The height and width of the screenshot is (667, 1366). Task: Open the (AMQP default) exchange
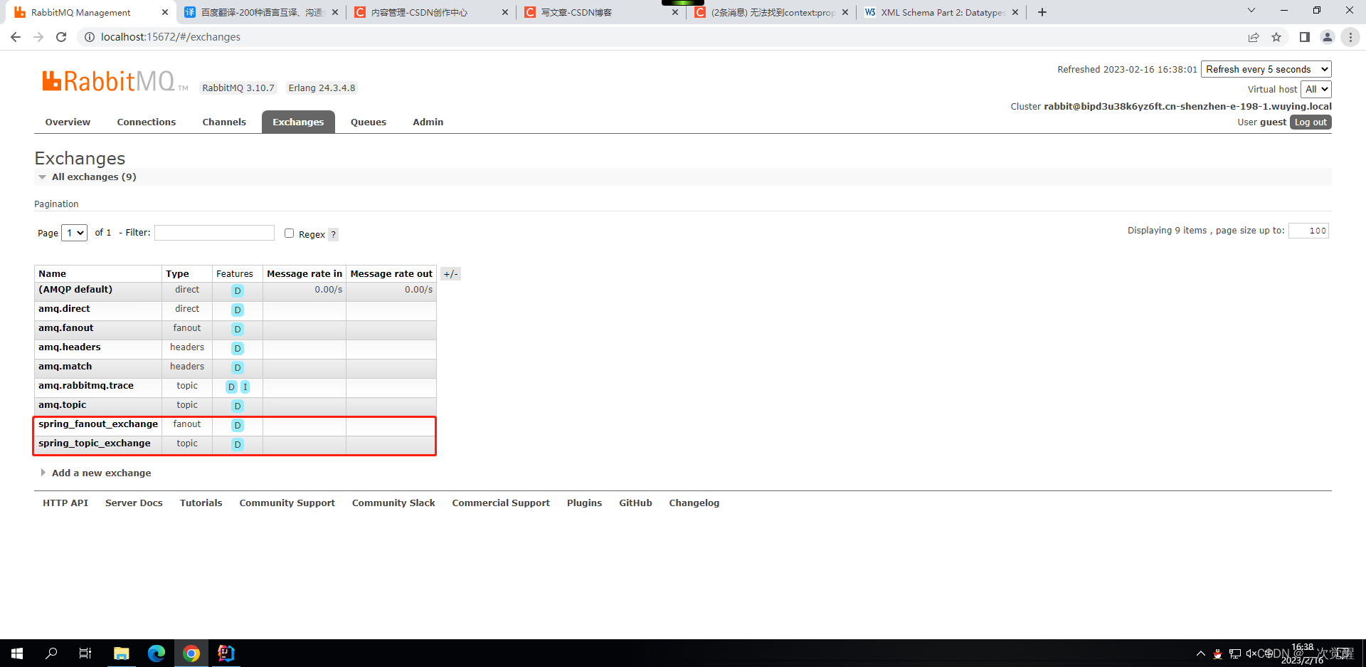click(75, 289)
